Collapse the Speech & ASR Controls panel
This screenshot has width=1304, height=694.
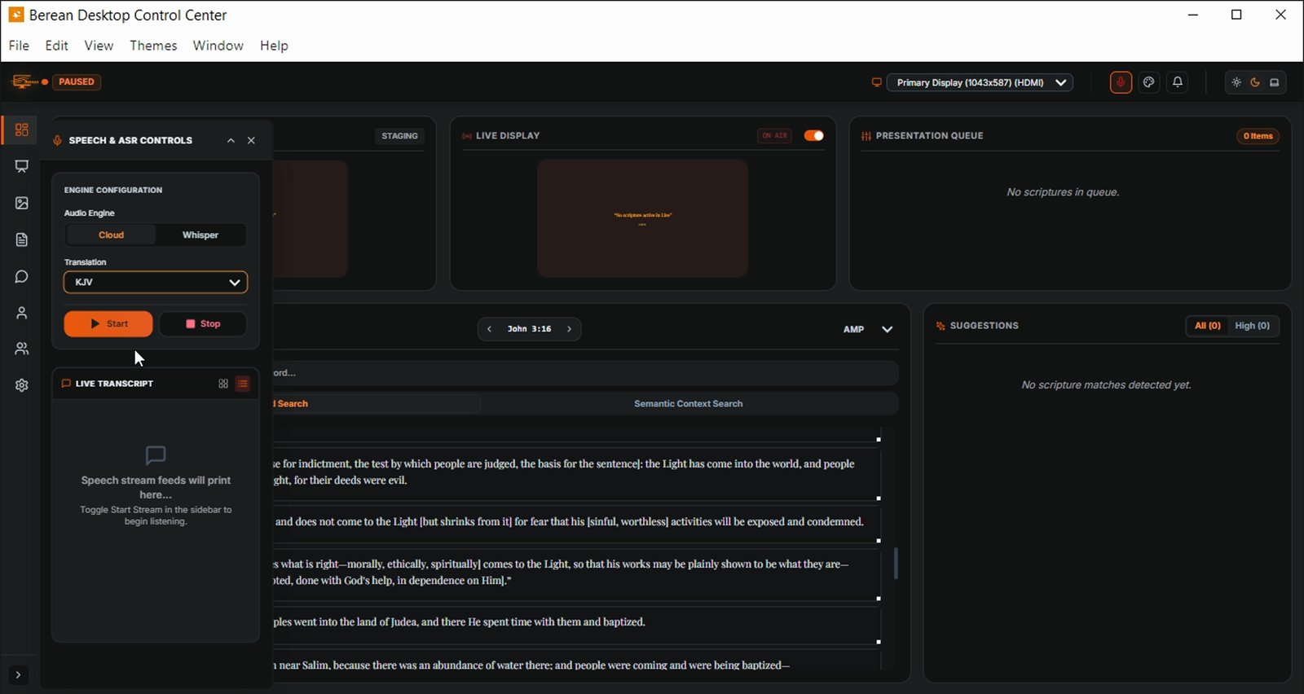tap(231, 140)
